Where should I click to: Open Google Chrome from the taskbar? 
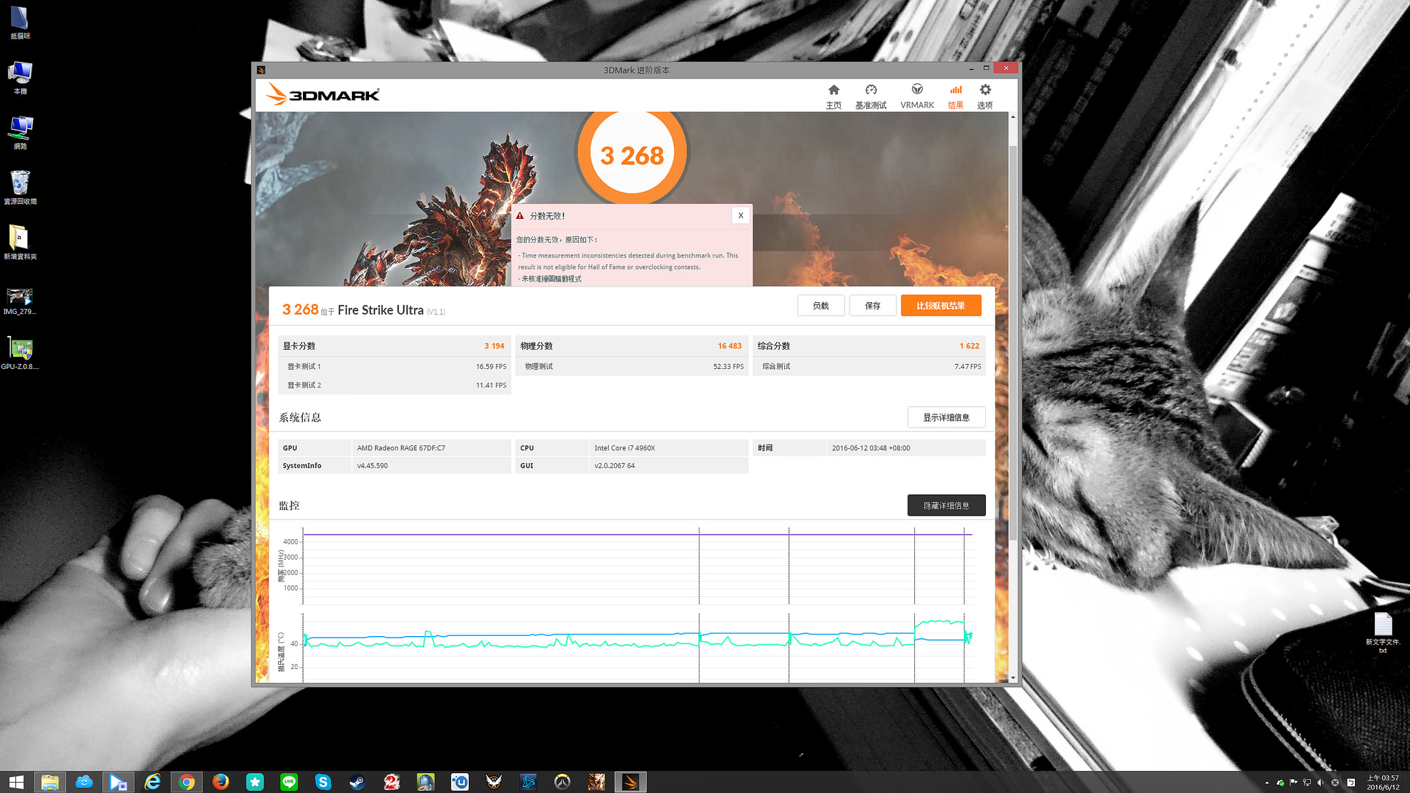(186, 782)
